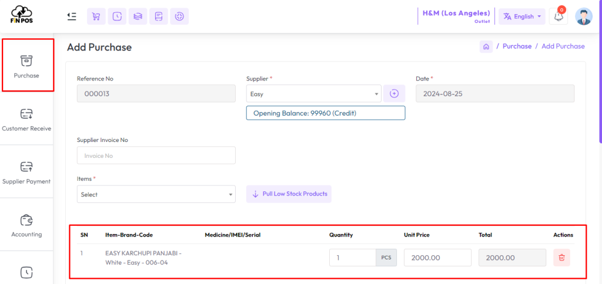The image size is (602, 284).
Task: Focus the Reference No field
Action: click(156, 93)
